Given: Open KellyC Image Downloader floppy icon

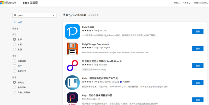Looking at the screenshot, I should (72, 48).
